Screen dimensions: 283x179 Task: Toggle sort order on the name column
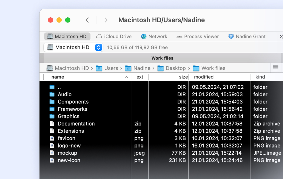click(x=126, y=77)
